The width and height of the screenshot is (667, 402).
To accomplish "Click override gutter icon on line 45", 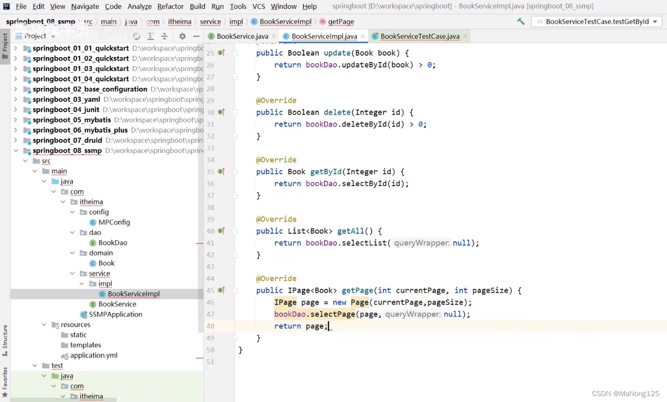I will [x=221, y=290].
